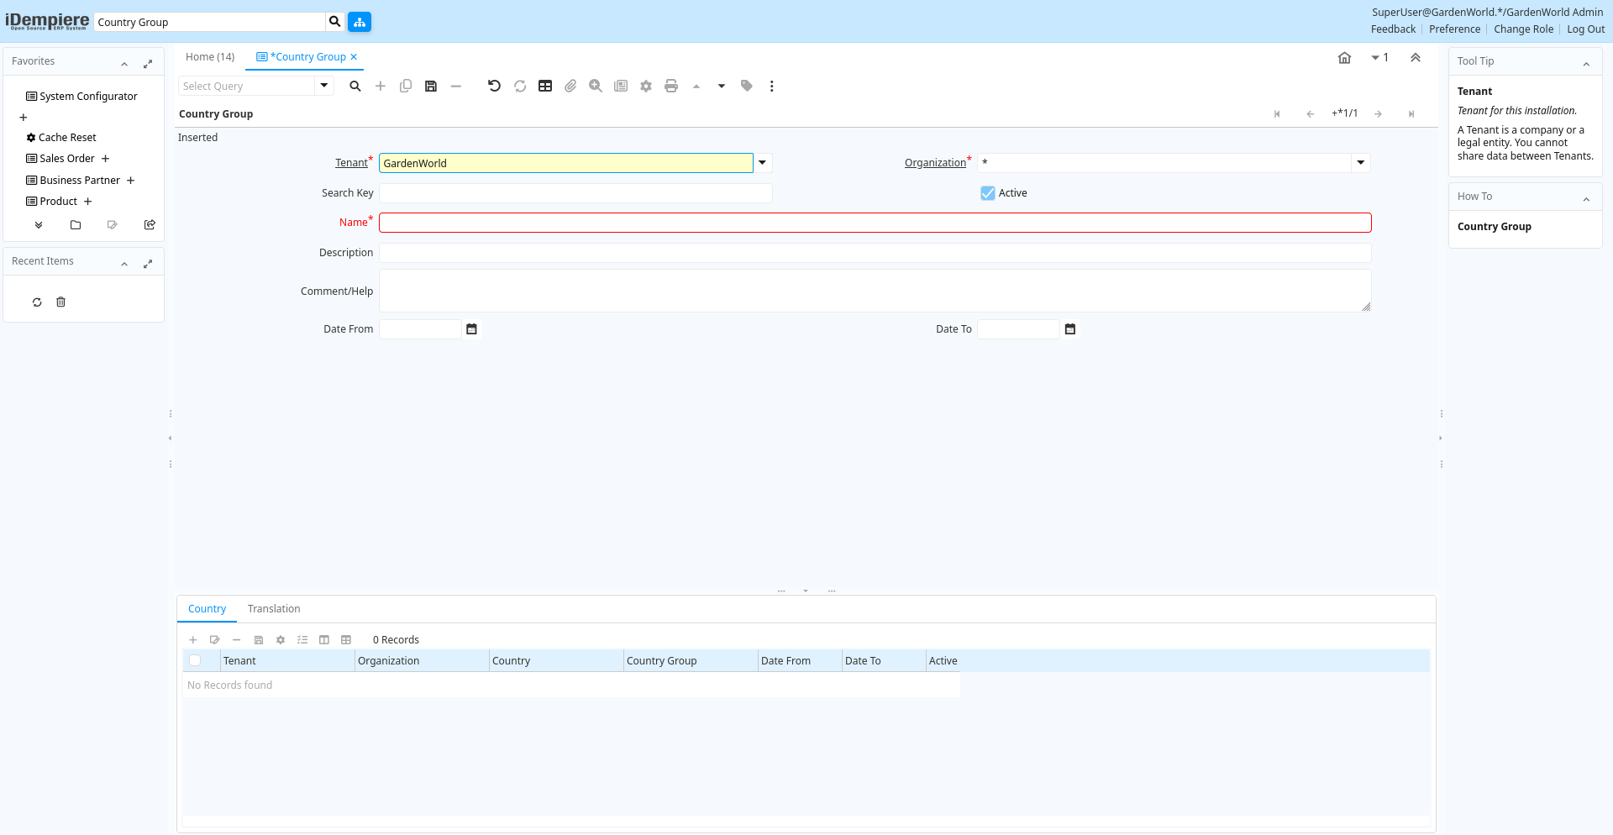Click the Save record toolbar icon
The width and height of the screenshot is (1613, 835).
pyautogui.click(x=431, y=86)
